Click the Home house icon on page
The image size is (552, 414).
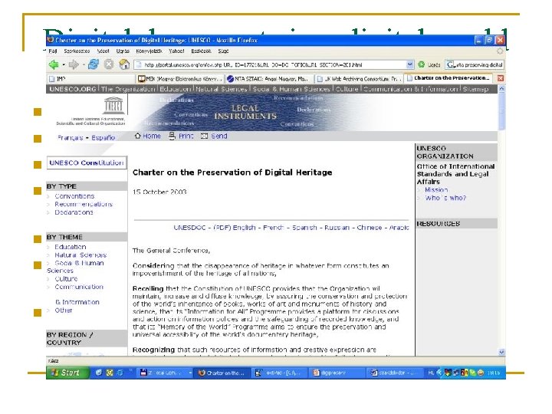click(x=138, y=136)
